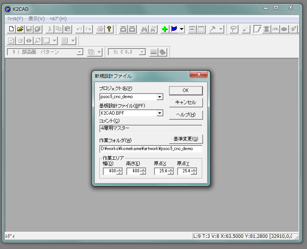Viewport: 307px width, 249px height.
Task: Click the Cut scissors icon
Action: 50,29
